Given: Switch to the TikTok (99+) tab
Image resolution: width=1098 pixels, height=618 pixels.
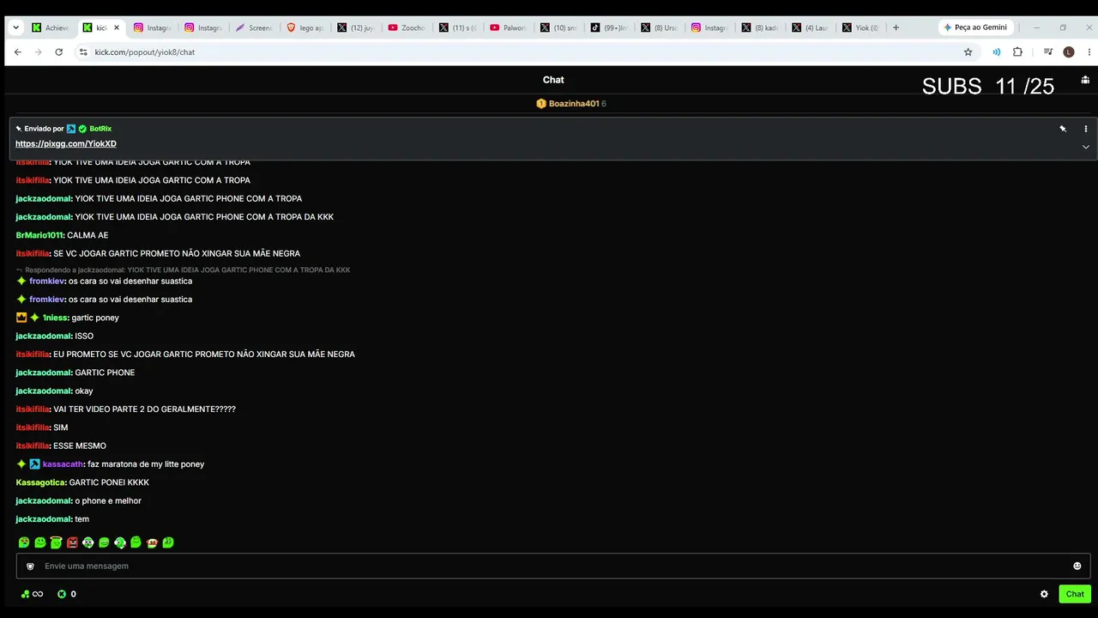Looking at the screenshot, I should click(608, 27).
